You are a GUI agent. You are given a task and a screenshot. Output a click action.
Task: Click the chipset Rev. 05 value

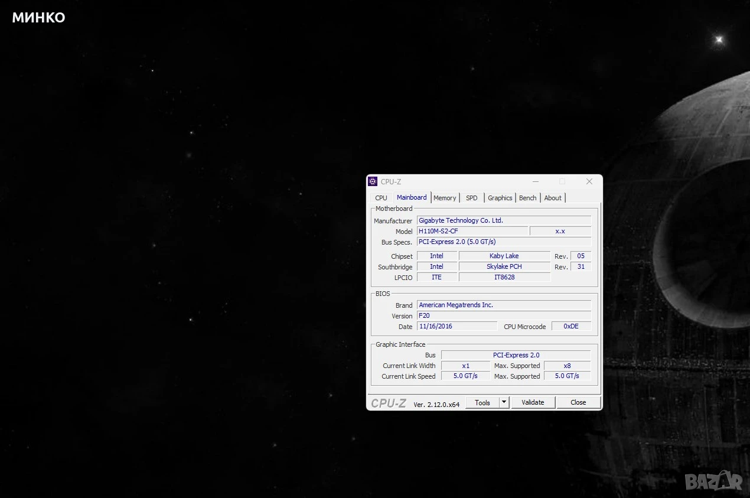pyautogui.click(x=581, y=256)
